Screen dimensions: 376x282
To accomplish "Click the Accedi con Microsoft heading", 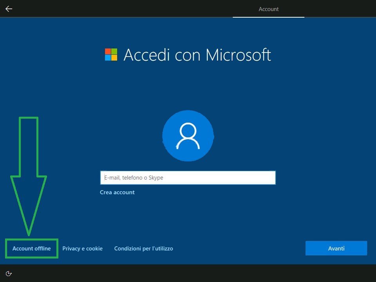I will [x=197, y=55].
